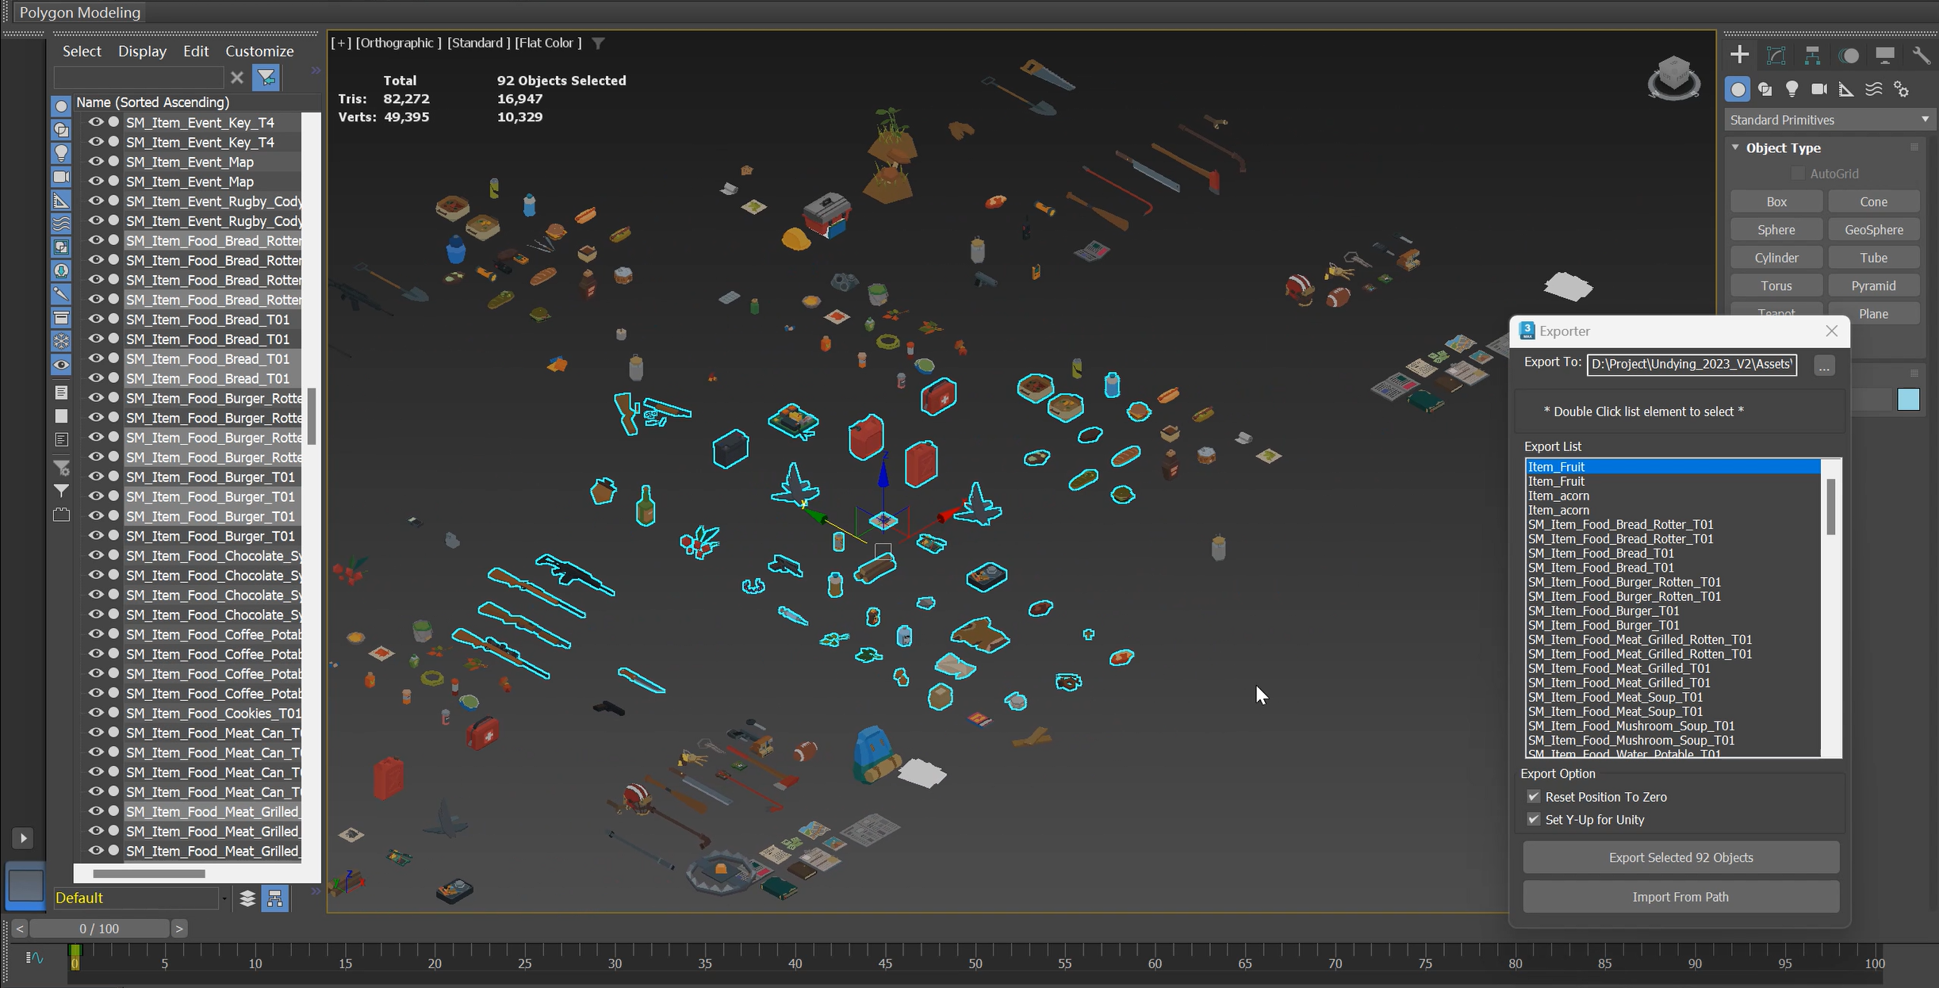The width and height of the screenshot is (1939, 988).
Task: Uncheck Set Y-Up for Unity
Action: pyautogui.click(x=1534, y=819)
